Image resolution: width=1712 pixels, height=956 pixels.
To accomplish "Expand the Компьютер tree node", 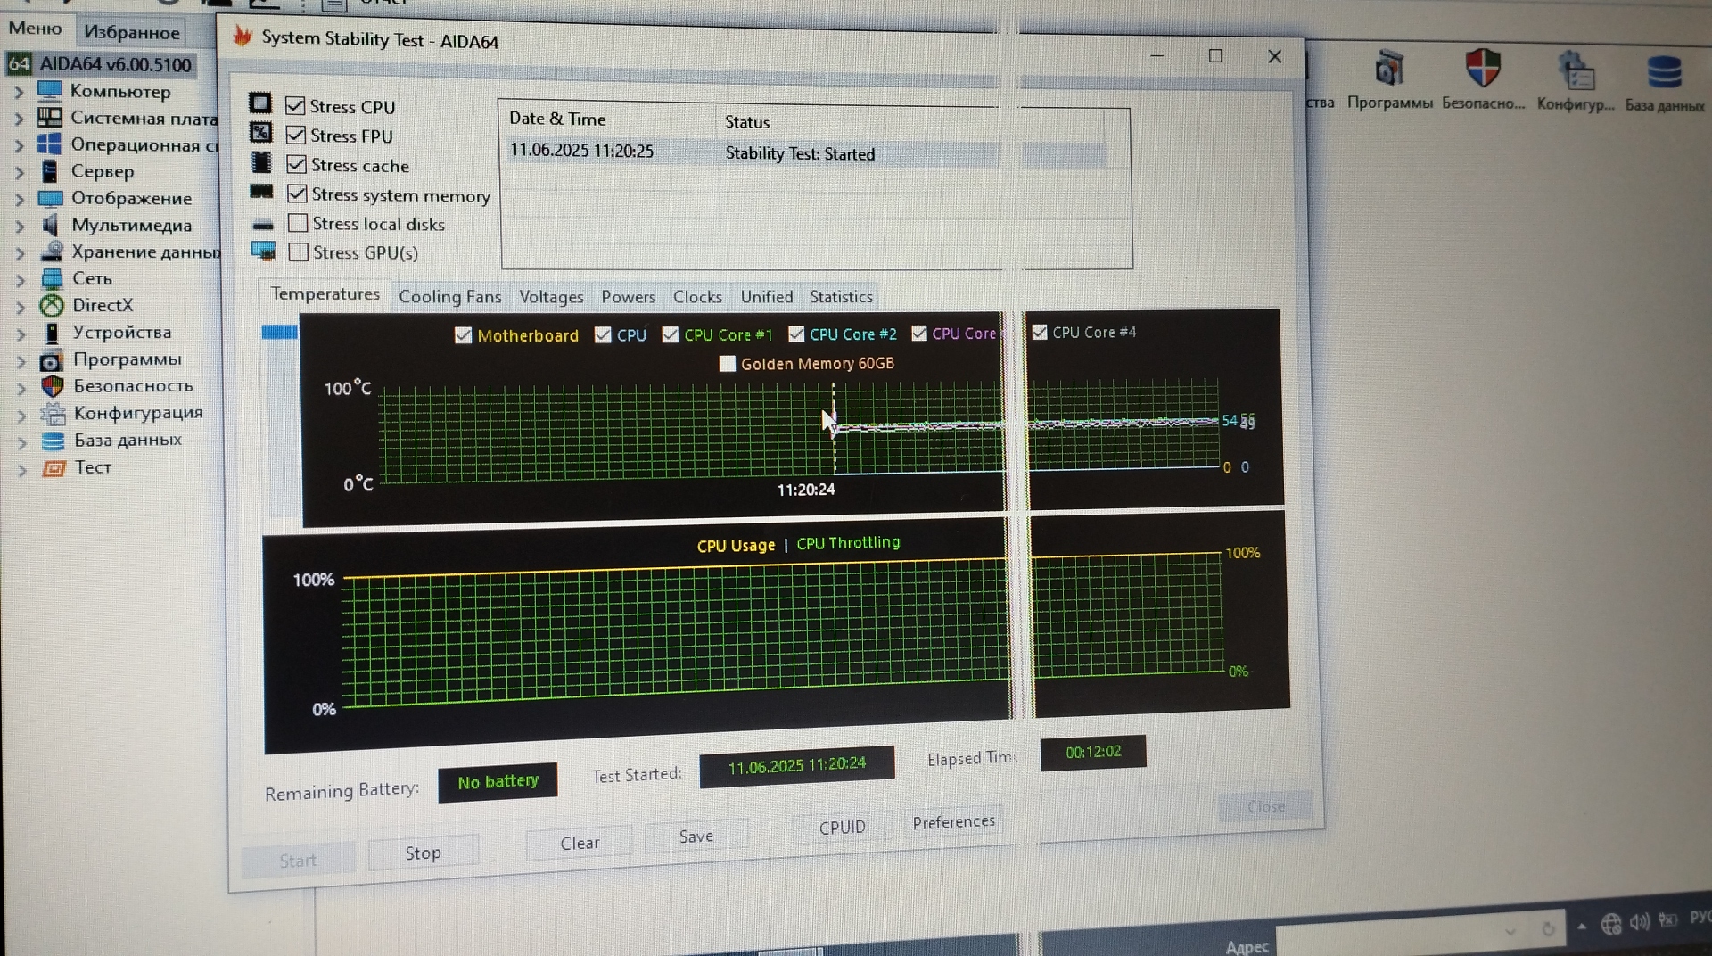I will coord(19,92).
